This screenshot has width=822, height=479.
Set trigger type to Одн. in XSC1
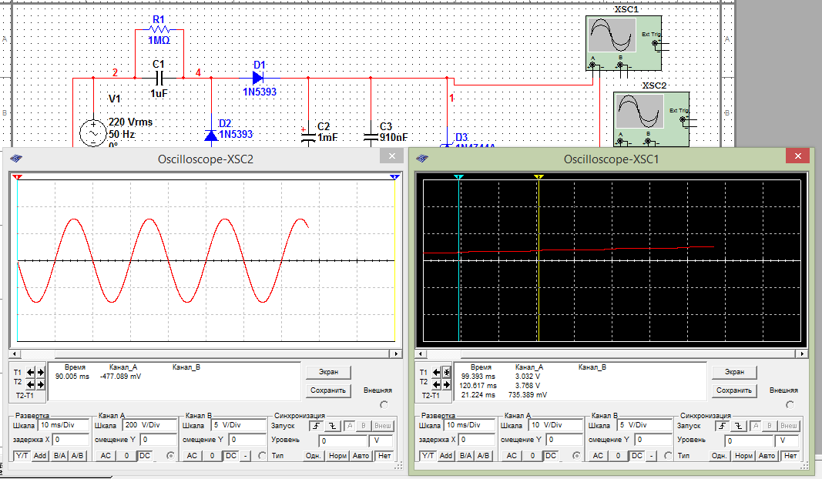point(720,455)
